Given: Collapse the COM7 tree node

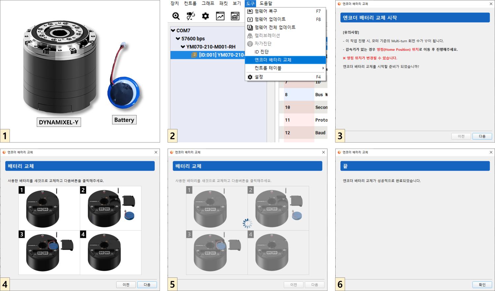Looking at the screenshot, I should click(173, 30).
